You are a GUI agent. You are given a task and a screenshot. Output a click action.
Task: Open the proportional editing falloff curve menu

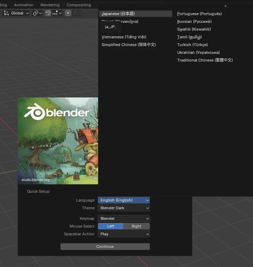click(x=78, y=13)
